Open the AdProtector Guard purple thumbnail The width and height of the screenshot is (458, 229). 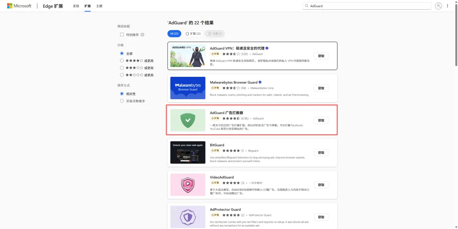[188, 217]
